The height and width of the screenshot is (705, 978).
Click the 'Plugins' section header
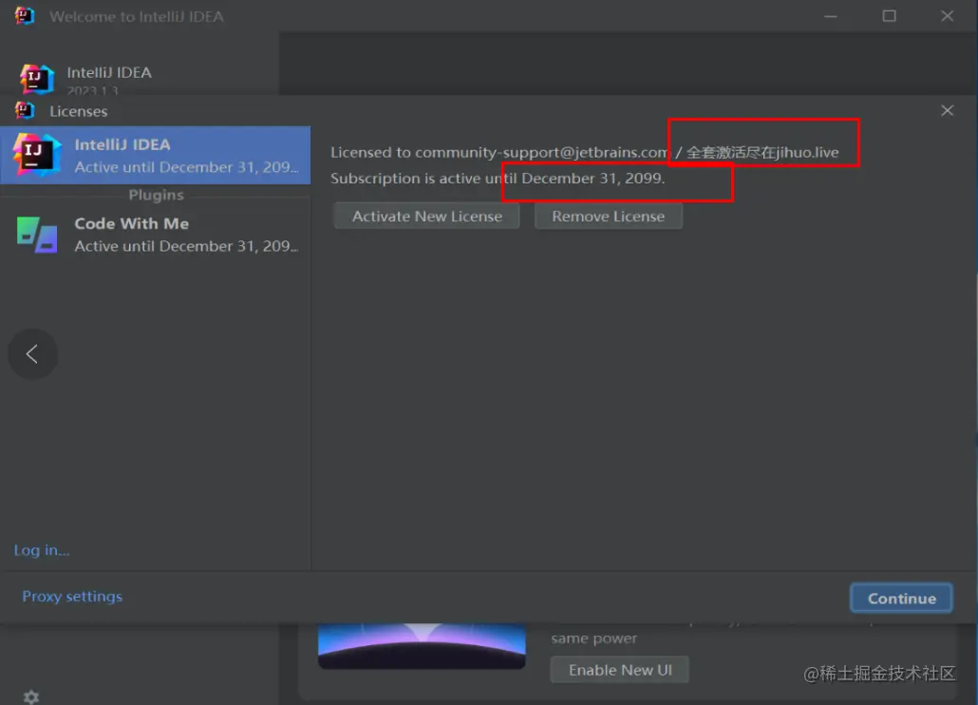coord(156,195)
